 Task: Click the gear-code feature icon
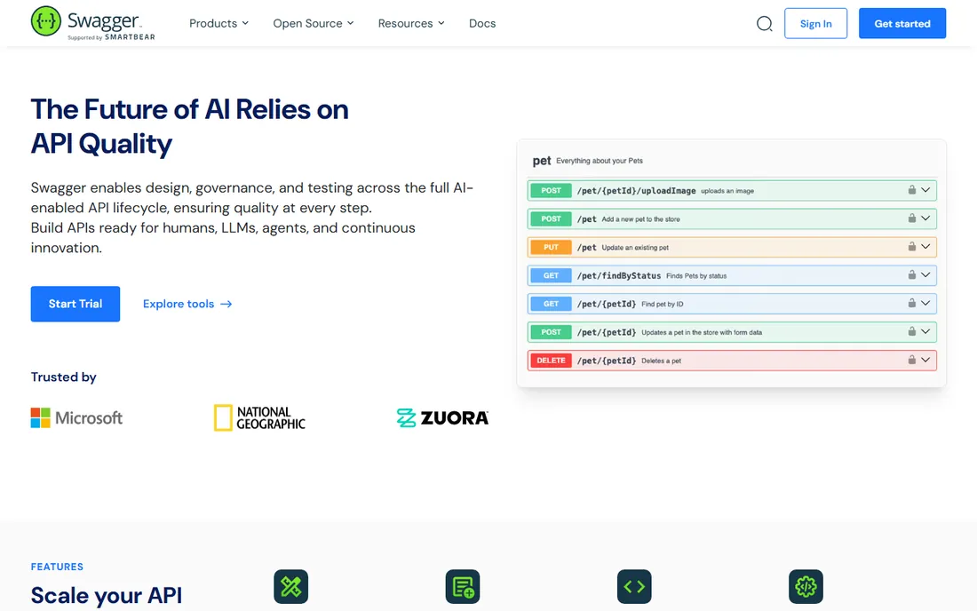[x=806, y=586]
